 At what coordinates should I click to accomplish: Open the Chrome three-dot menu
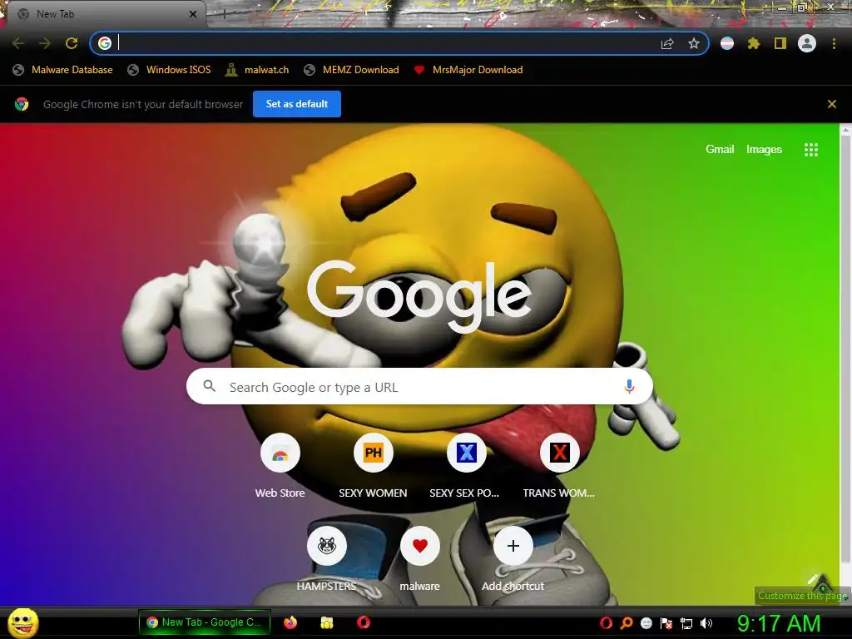pyautogui.click(x=834, y=43)
